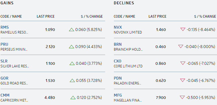This screenshot has height=105, width=217.
Task: Click the CXO Core Lithium code
Action: click(x=117, y=61)
